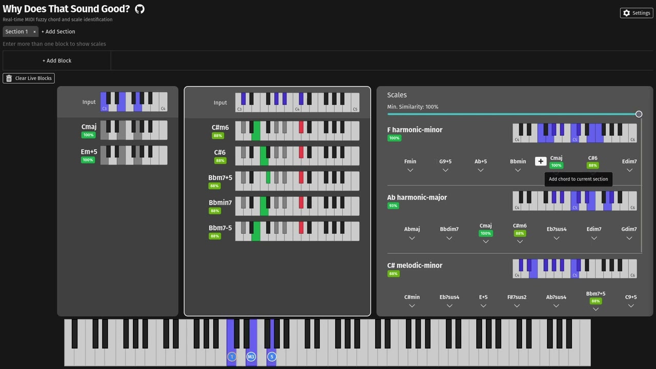Expand the G9+5 chord chevron

click(x=445, y=170)
